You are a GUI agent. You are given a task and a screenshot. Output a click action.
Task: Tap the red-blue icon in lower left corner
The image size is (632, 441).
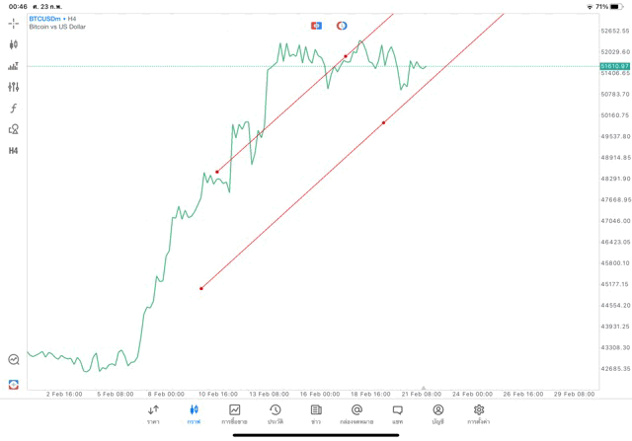tap(13, 385)
